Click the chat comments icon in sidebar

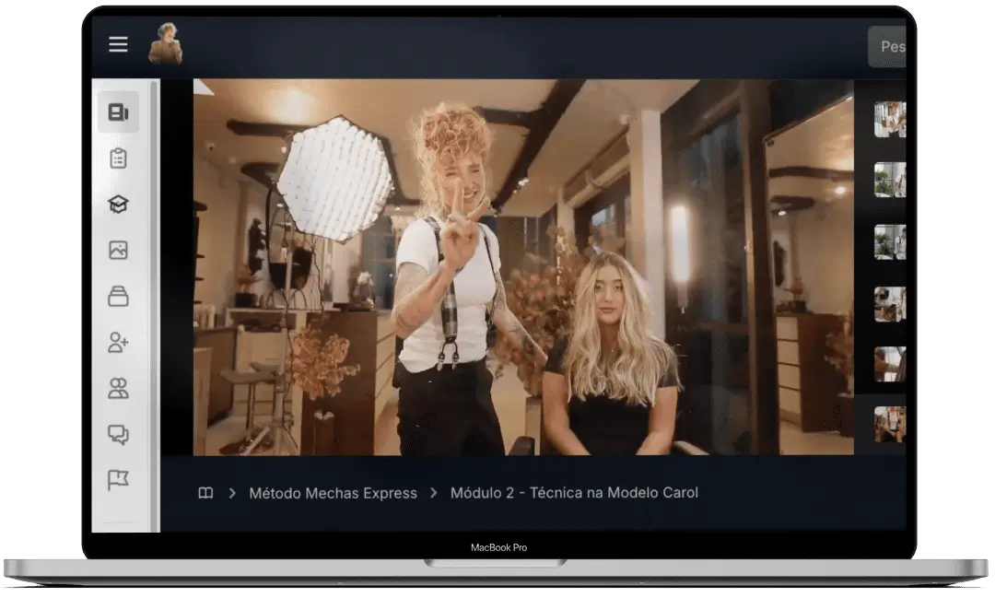[x=118, y=434]
